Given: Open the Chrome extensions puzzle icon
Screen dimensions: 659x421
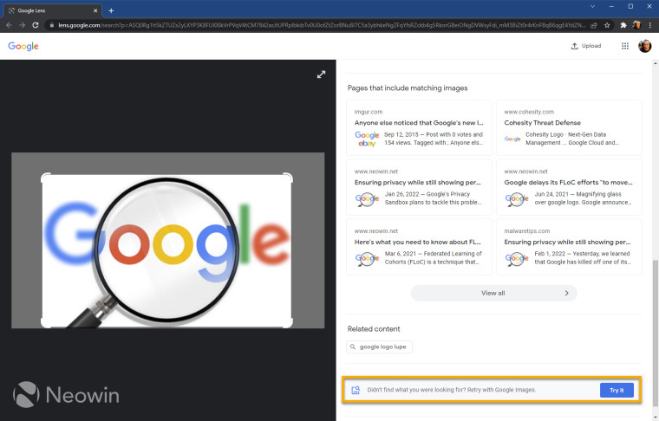Looking at the screenshot, I should (x=623, y=25).
